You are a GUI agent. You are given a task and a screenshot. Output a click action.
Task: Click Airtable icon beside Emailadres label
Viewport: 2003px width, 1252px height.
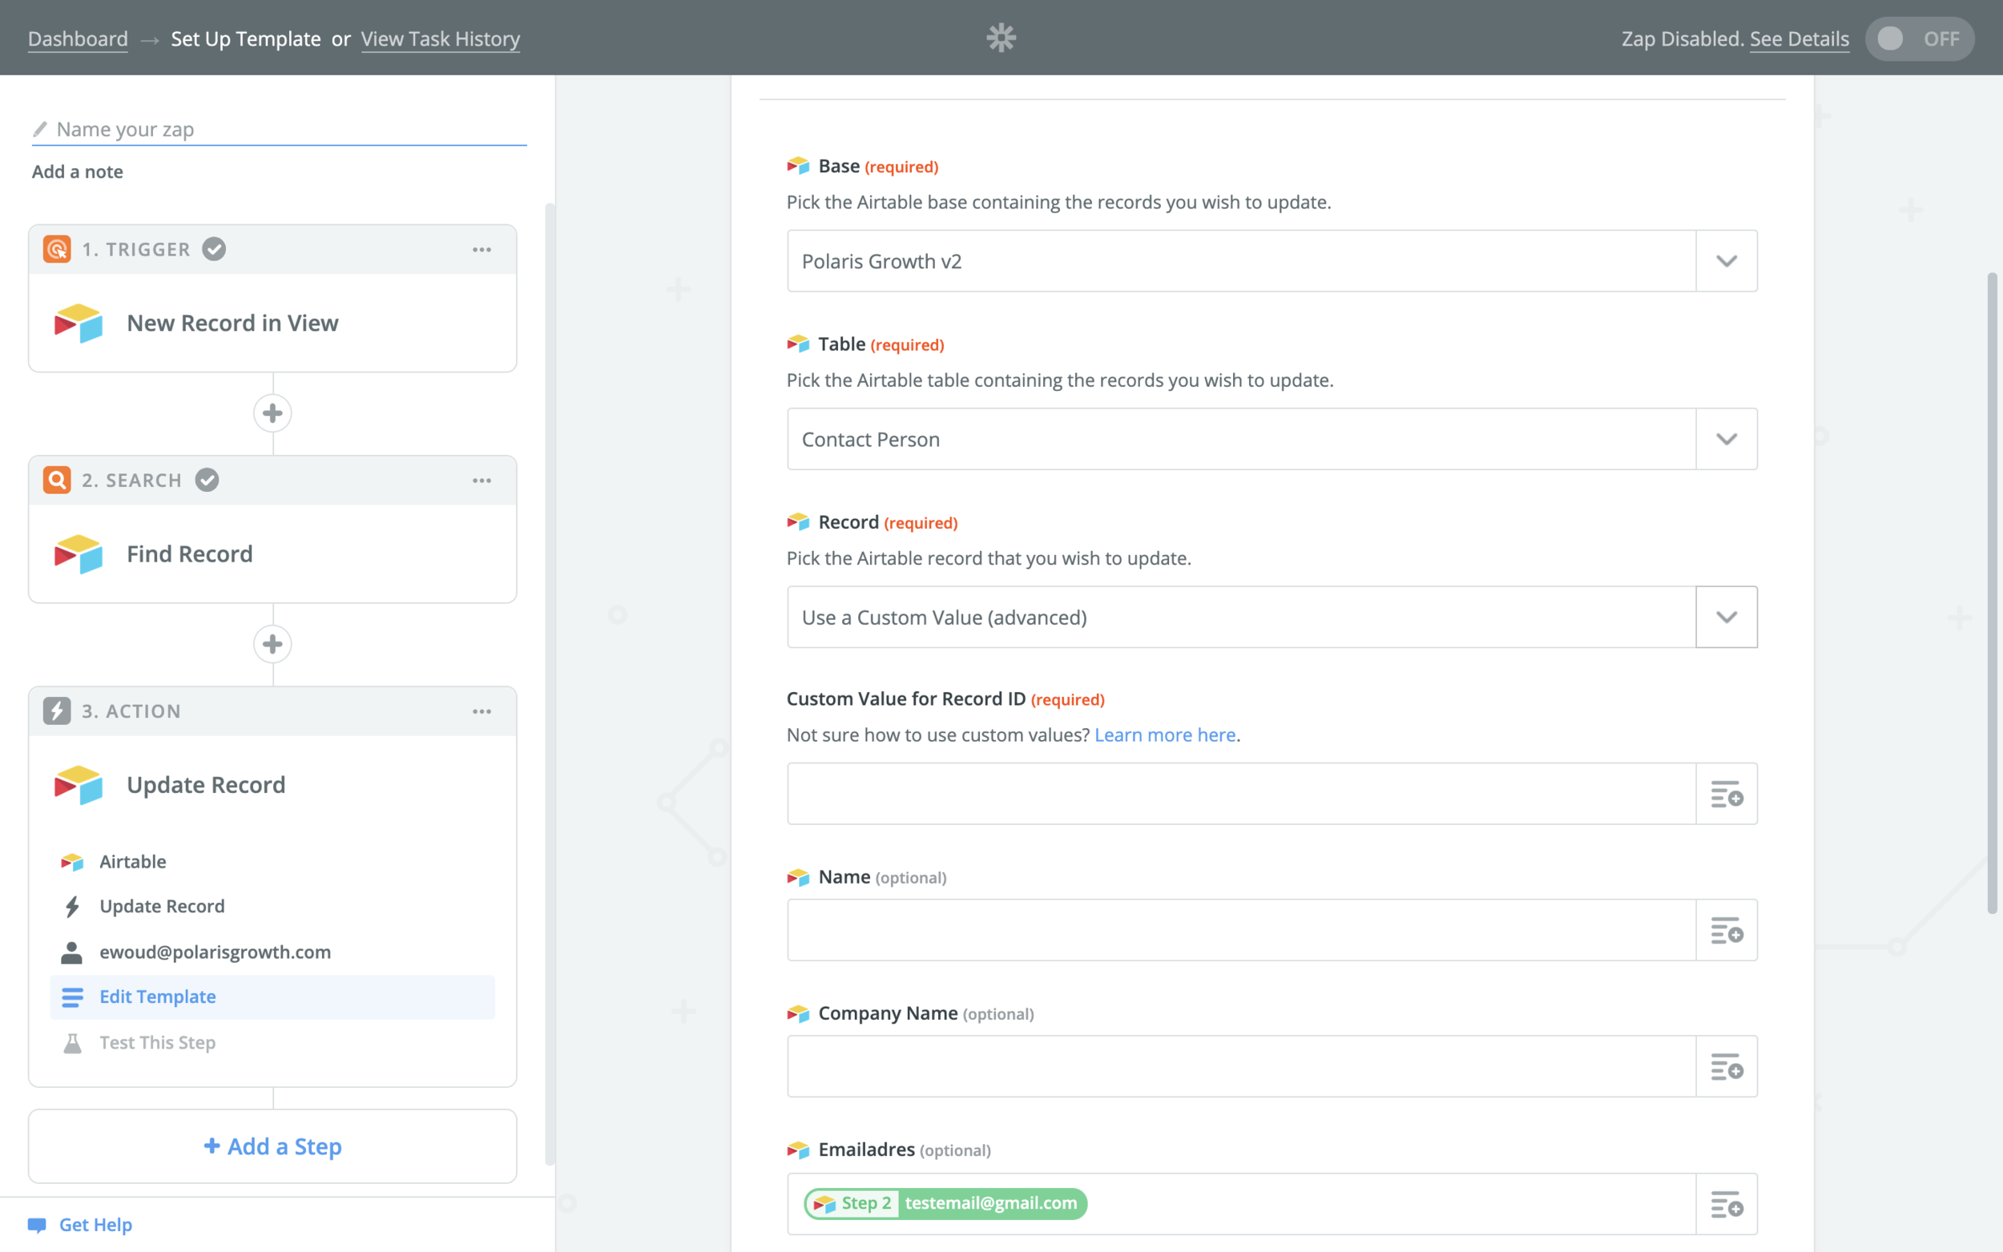pyautogui.click(x=798, y=1149)
